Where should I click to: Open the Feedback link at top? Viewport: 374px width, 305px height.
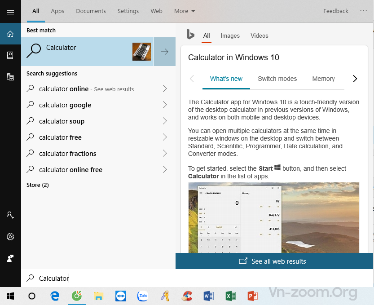tap(335, 11)
